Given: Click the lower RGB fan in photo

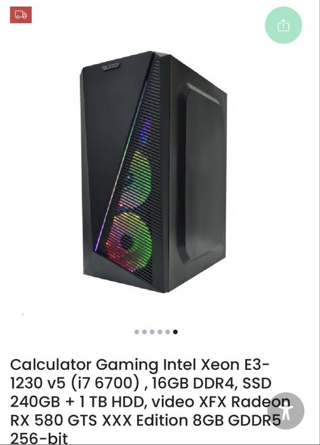Looking at the screenshot, I should click(x=129, y=241).
